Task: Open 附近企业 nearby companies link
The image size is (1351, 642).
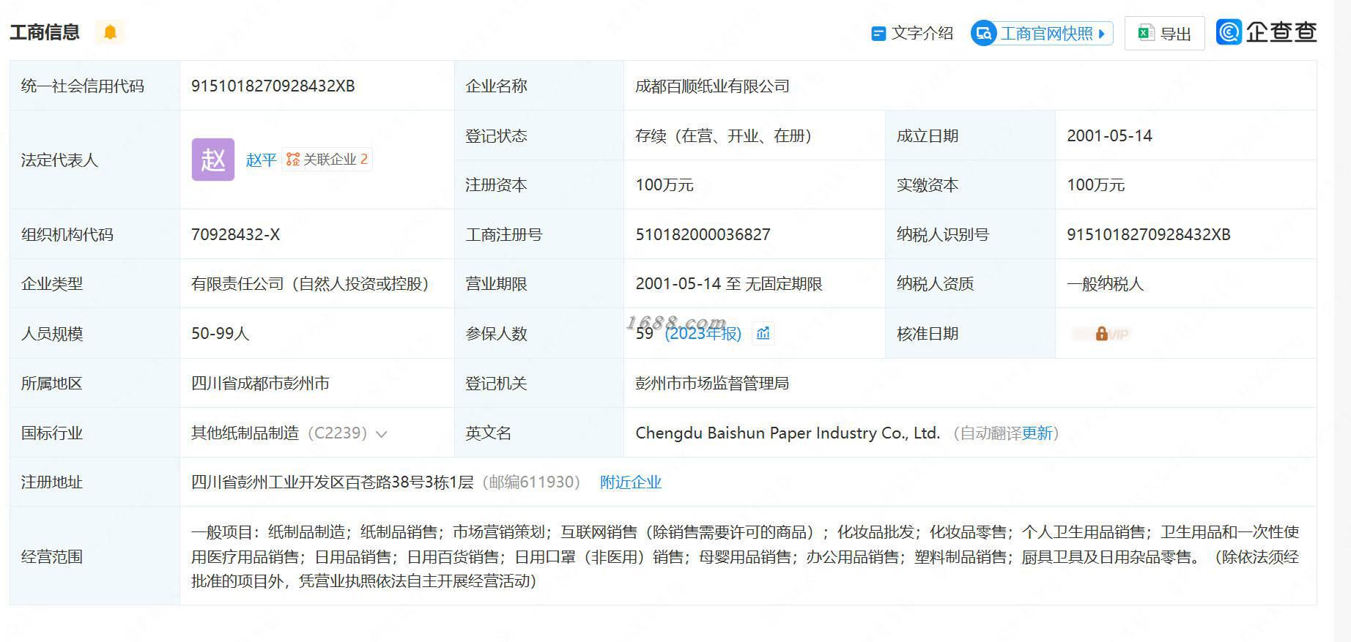Action: pyautogui.click(x=631, y=482)
